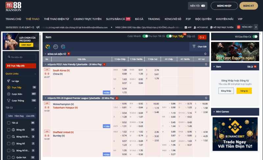Refresh the PES21 Asia Friendly league

206,64
